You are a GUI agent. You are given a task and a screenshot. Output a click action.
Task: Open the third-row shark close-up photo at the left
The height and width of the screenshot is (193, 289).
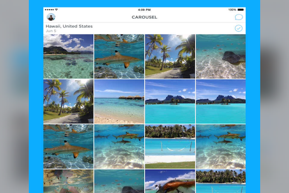point(68,146)
